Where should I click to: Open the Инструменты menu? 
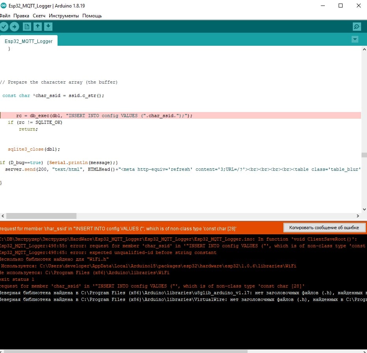[x=64, y=16]
